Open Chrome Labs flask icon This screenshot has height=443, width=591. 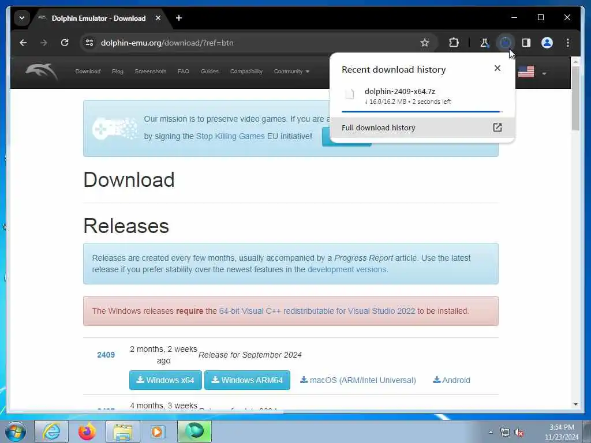click(x=484, y=43)
